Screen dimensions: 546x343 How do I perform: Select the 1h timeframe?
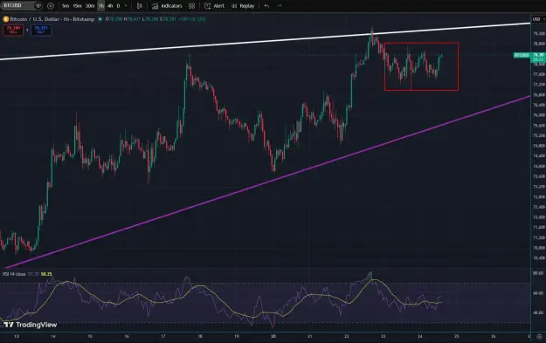coord(101,6)
